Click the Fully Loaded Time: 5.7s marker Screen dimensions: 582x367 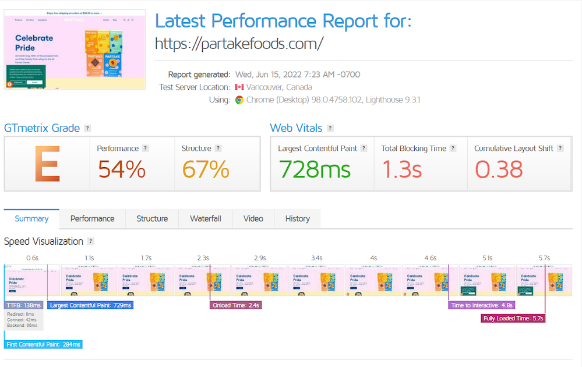(x=513, y=318)
